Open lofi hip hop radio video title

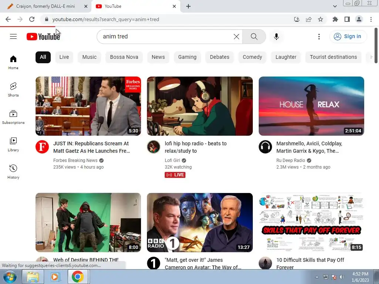click(195, 147)
